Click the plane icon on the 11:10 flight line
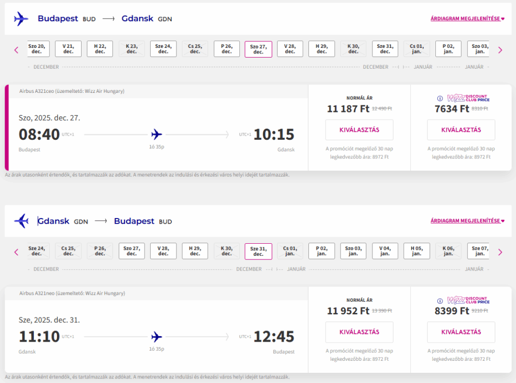This screenshot has height=383, width=516. [x=157, y=337]
